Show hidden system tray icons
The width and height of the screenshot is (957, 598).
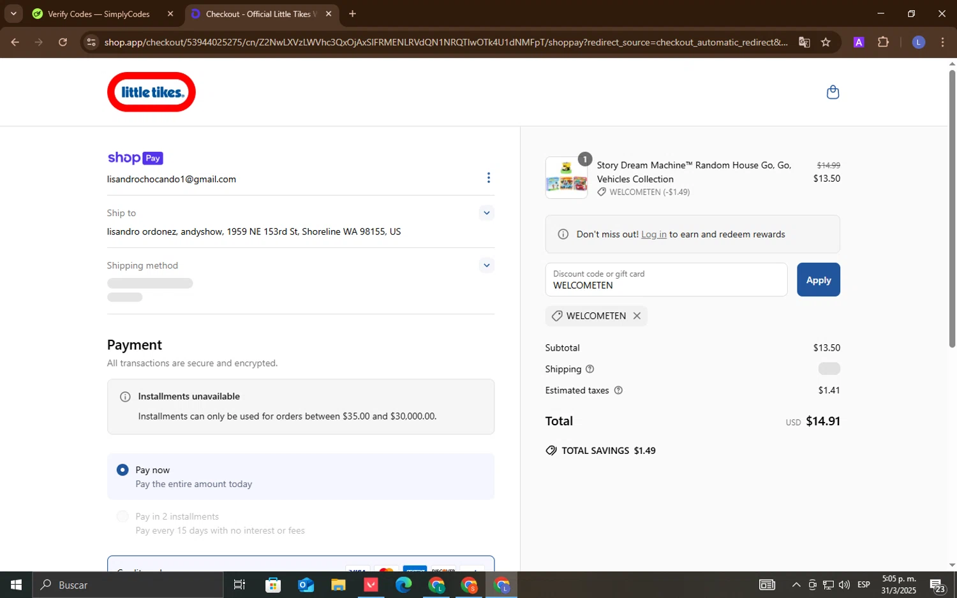tap(796, 585)
